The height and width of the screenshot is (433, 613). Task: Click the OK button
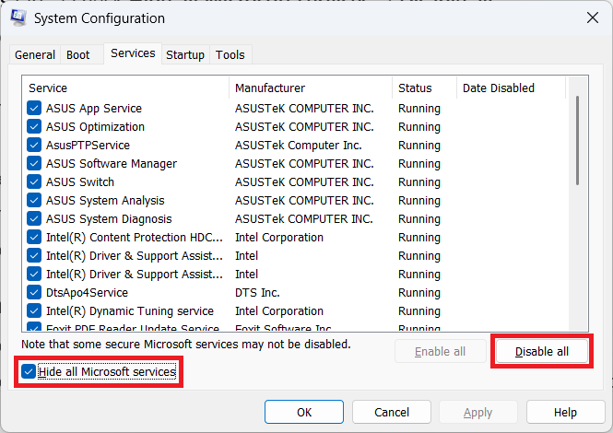click(304, 413)
